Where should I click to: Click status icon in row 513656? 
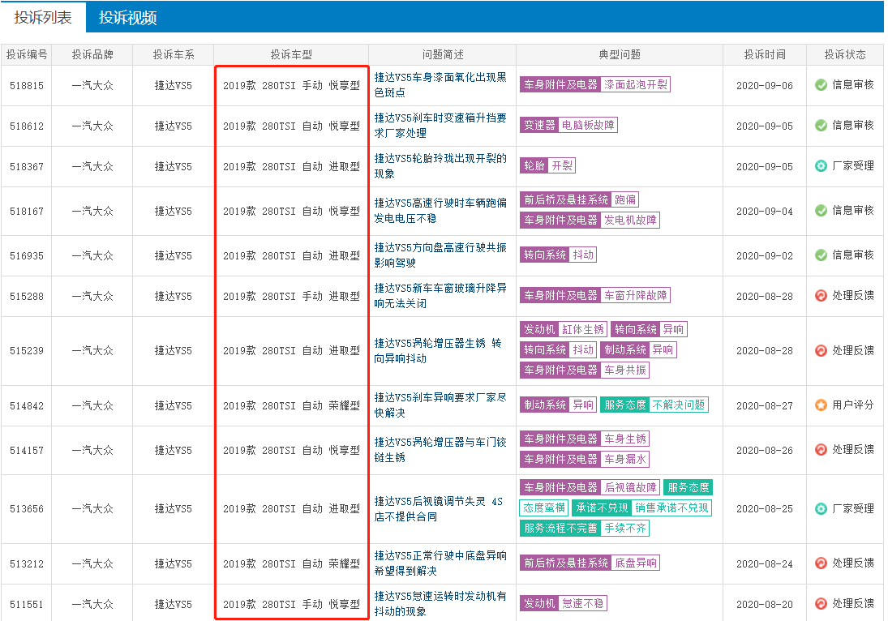tap(821, 509)
